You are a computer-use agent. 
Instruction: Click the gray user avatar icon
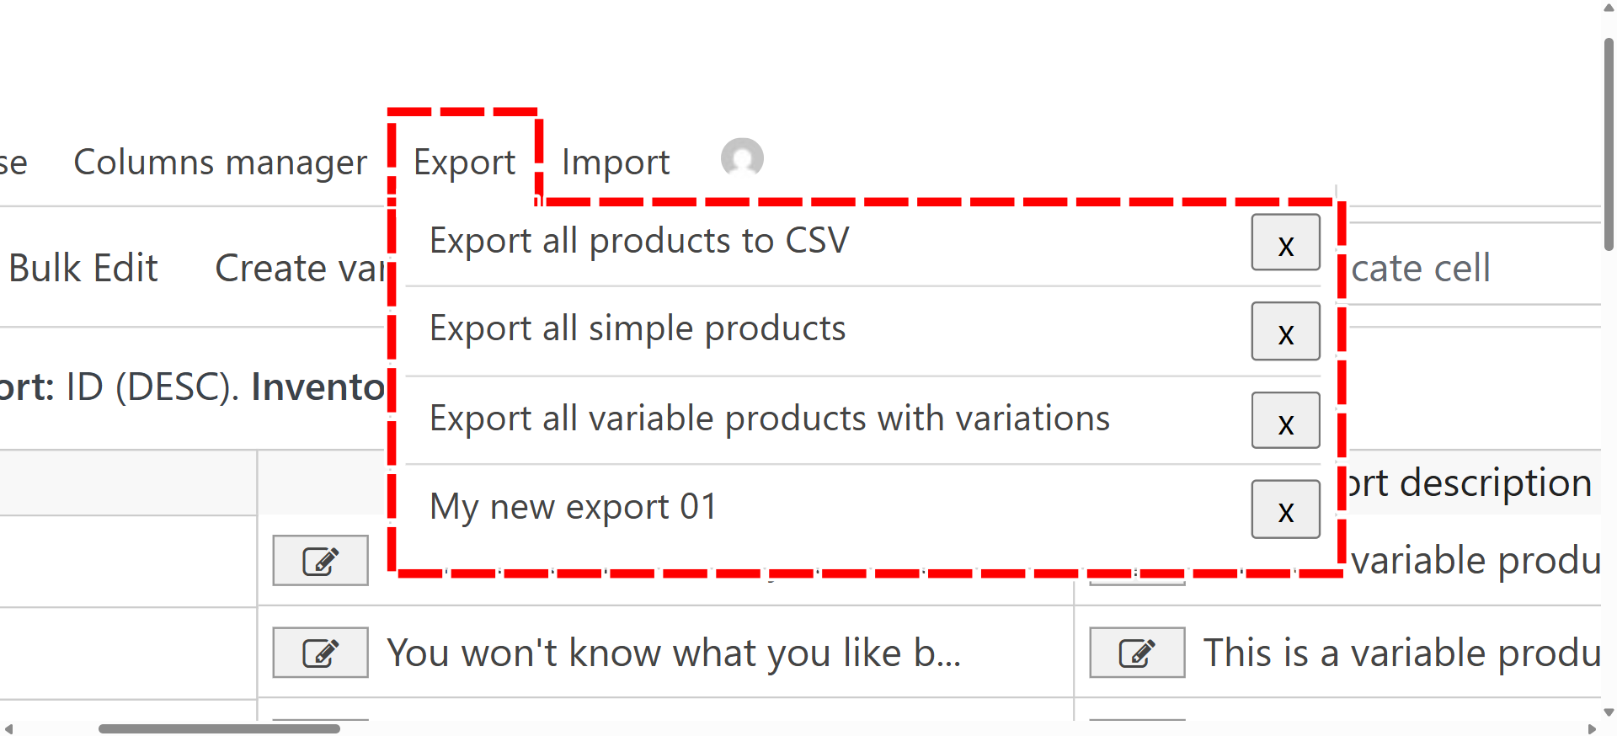[x=742, y=158]
